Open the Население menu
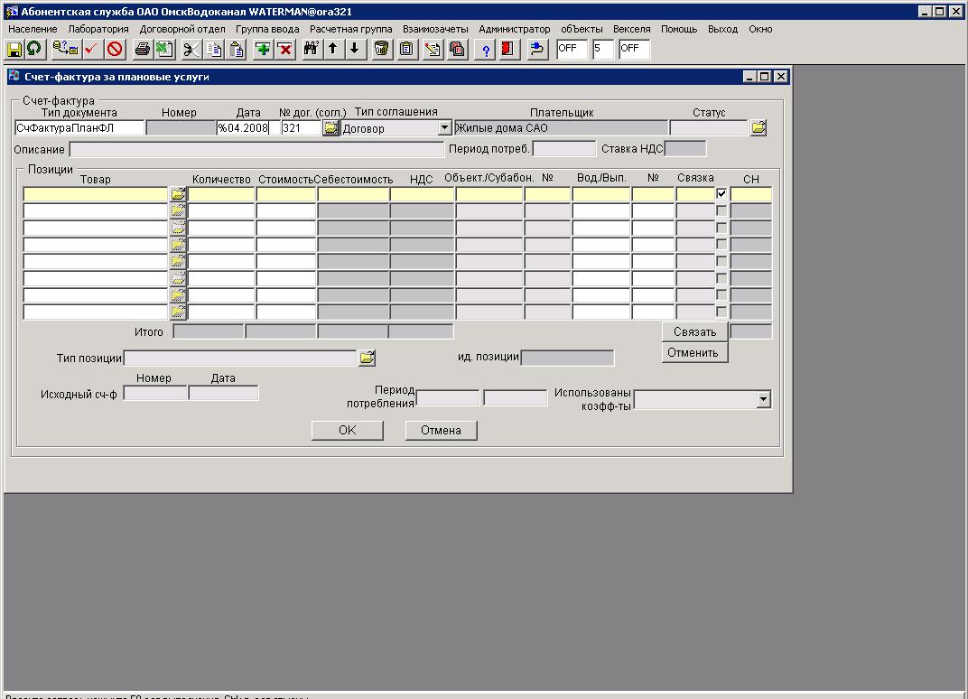 pyautogui.click(x=33, y=29)
